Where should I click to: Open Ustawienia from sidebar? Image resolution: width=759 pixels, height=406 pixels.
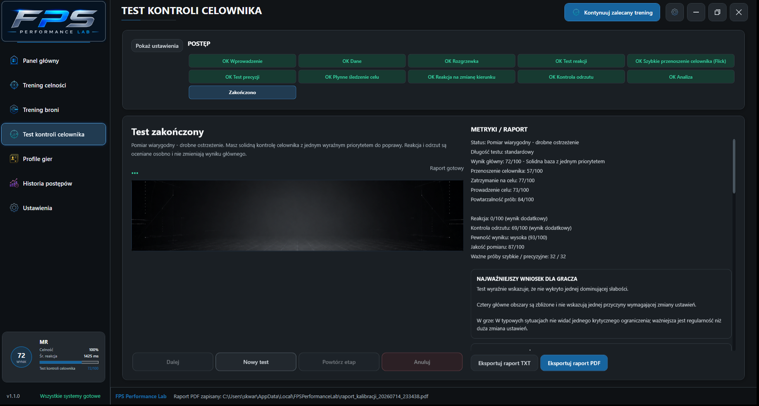(54, 208)
